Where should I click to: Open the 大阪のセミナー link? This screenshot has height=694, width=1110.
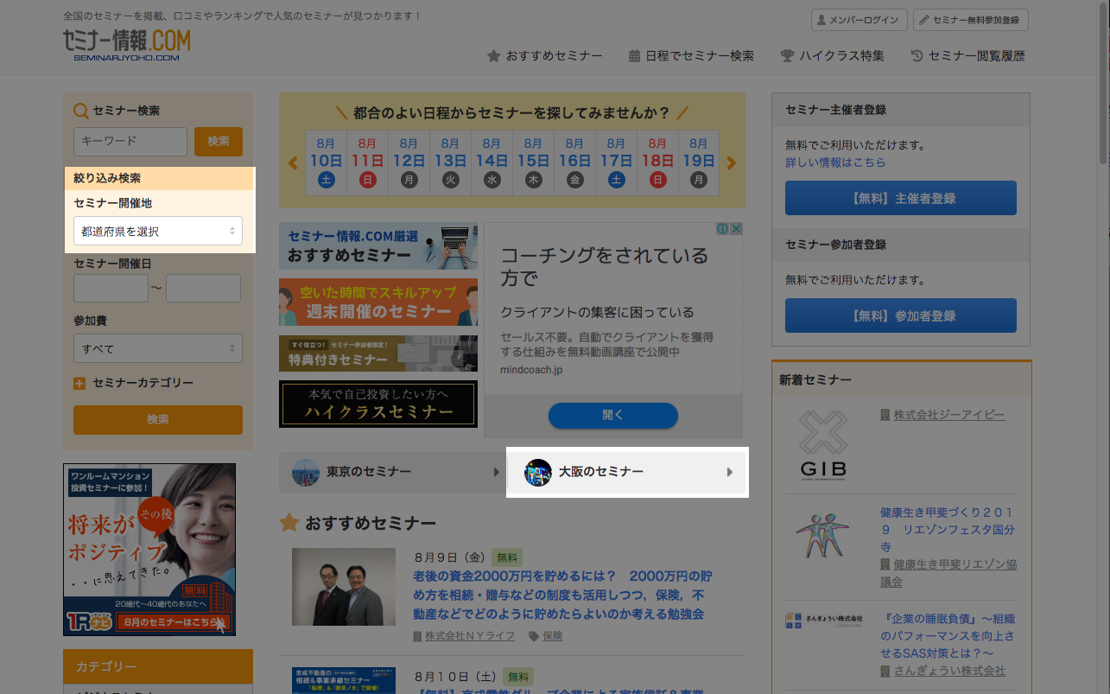(x=626, y=472)
